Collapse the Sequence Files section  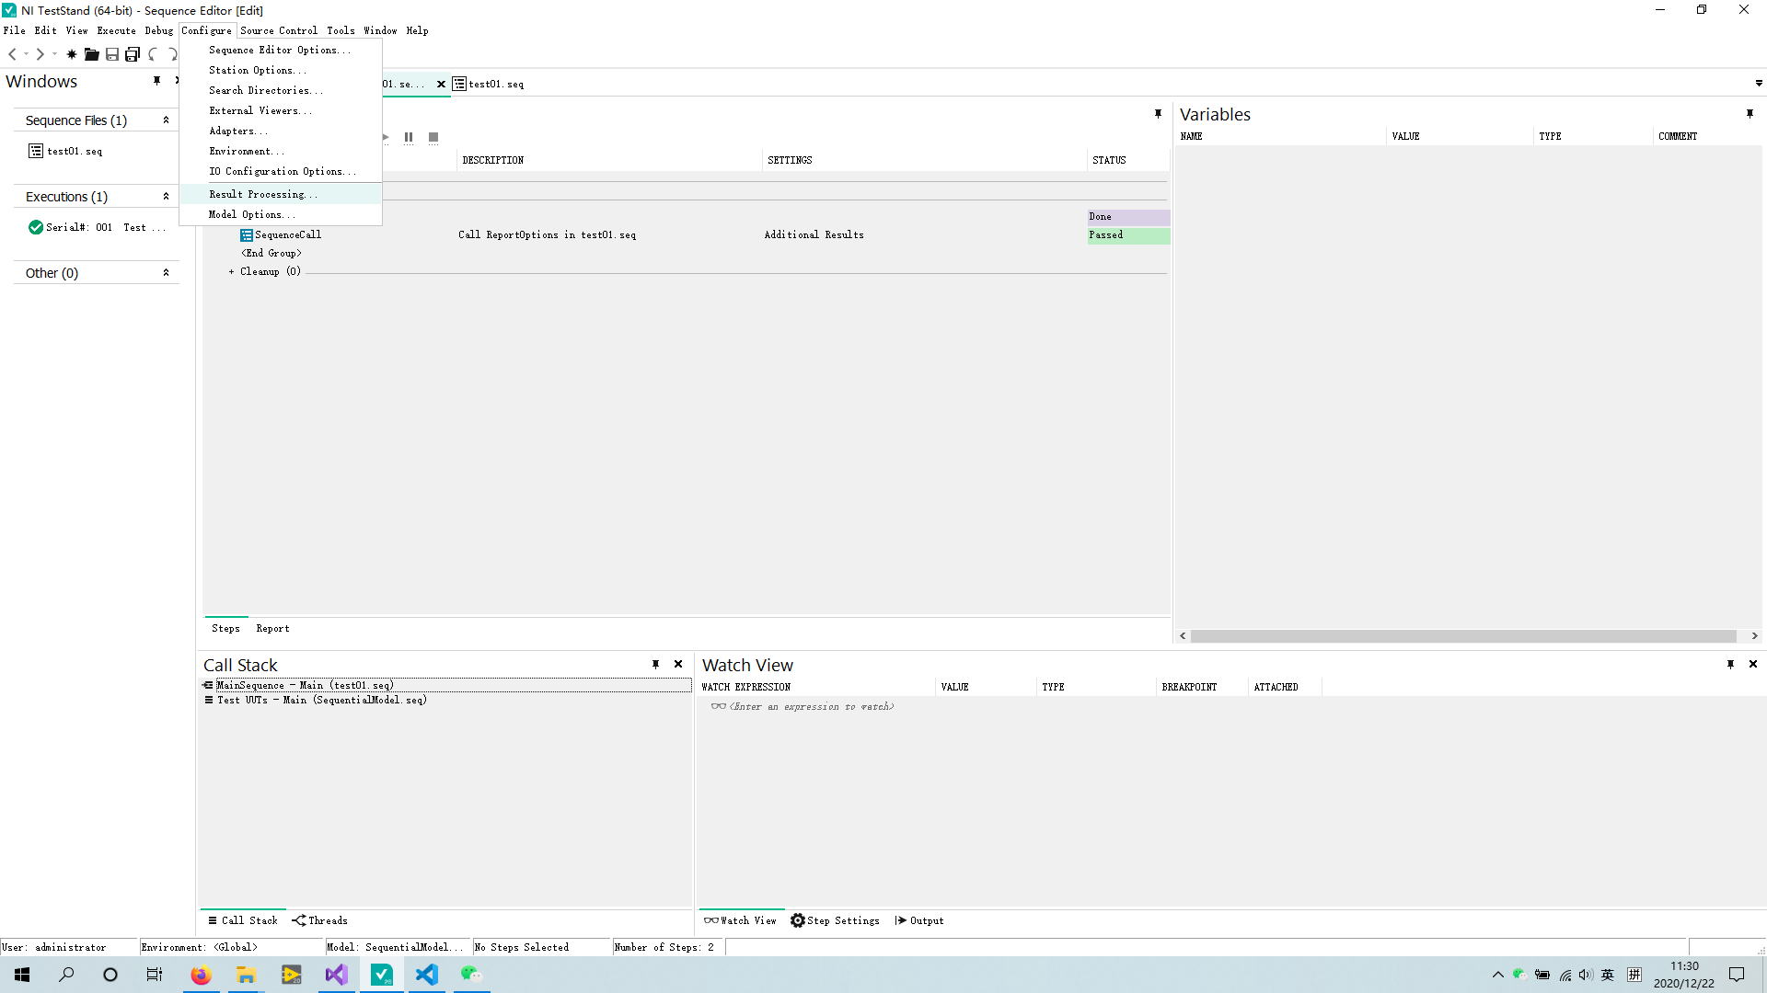167,120
